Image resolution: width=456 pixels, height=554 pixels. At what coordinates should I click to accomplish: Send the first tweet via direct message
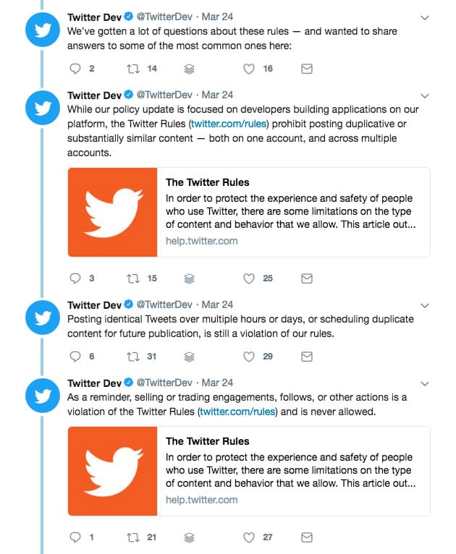pos(306,69)
